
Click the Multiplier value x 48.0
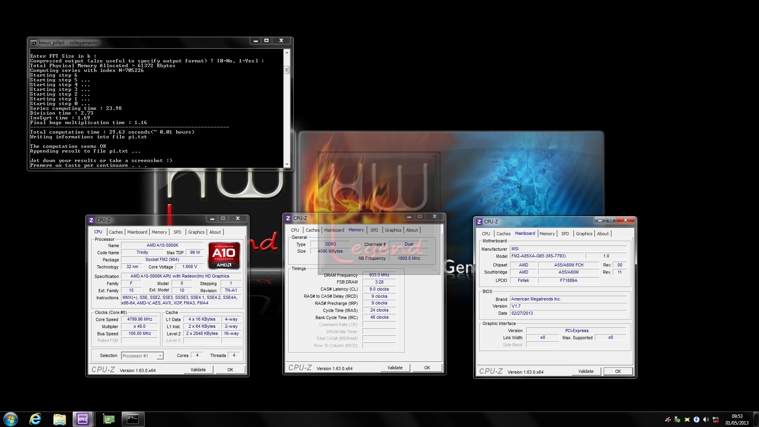pos(140,327)
